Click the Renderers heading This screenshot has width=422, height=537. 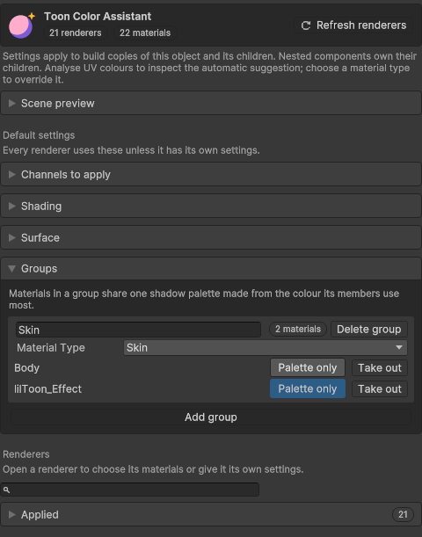[26, 454]
